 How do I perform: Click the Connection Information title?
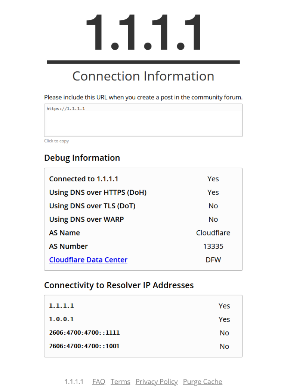point(143,76)
